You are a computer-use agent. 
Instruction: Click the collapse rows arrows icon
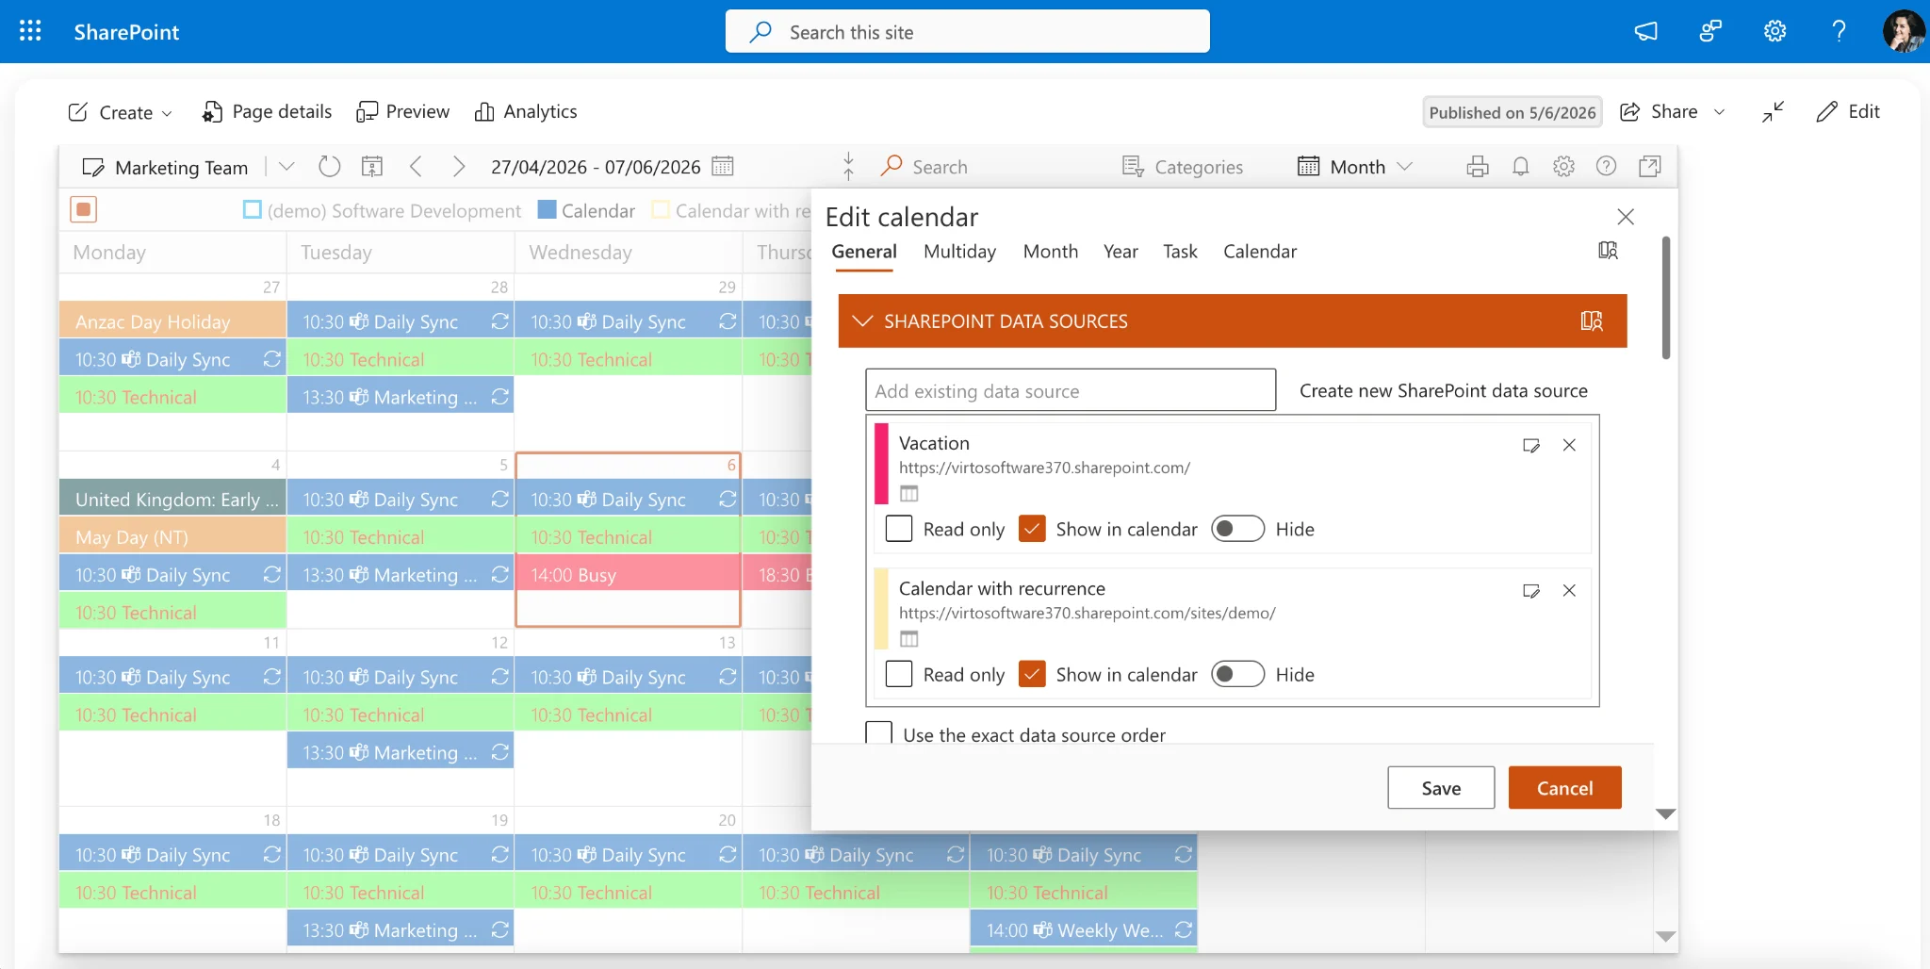coord(848,166)
